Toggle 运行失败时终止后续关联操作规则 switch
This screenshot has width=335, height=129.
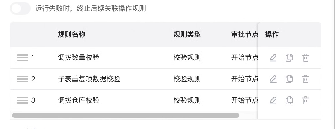pyautogui.click(x=20, y=9)
